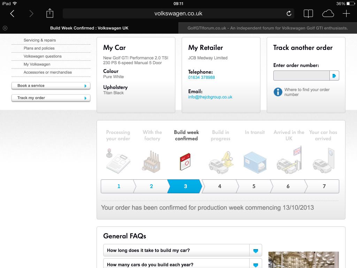Viewport: 357px width, 268px height.
Task: Select the Build Week Confirmed tab
Action: coord(89,28)
